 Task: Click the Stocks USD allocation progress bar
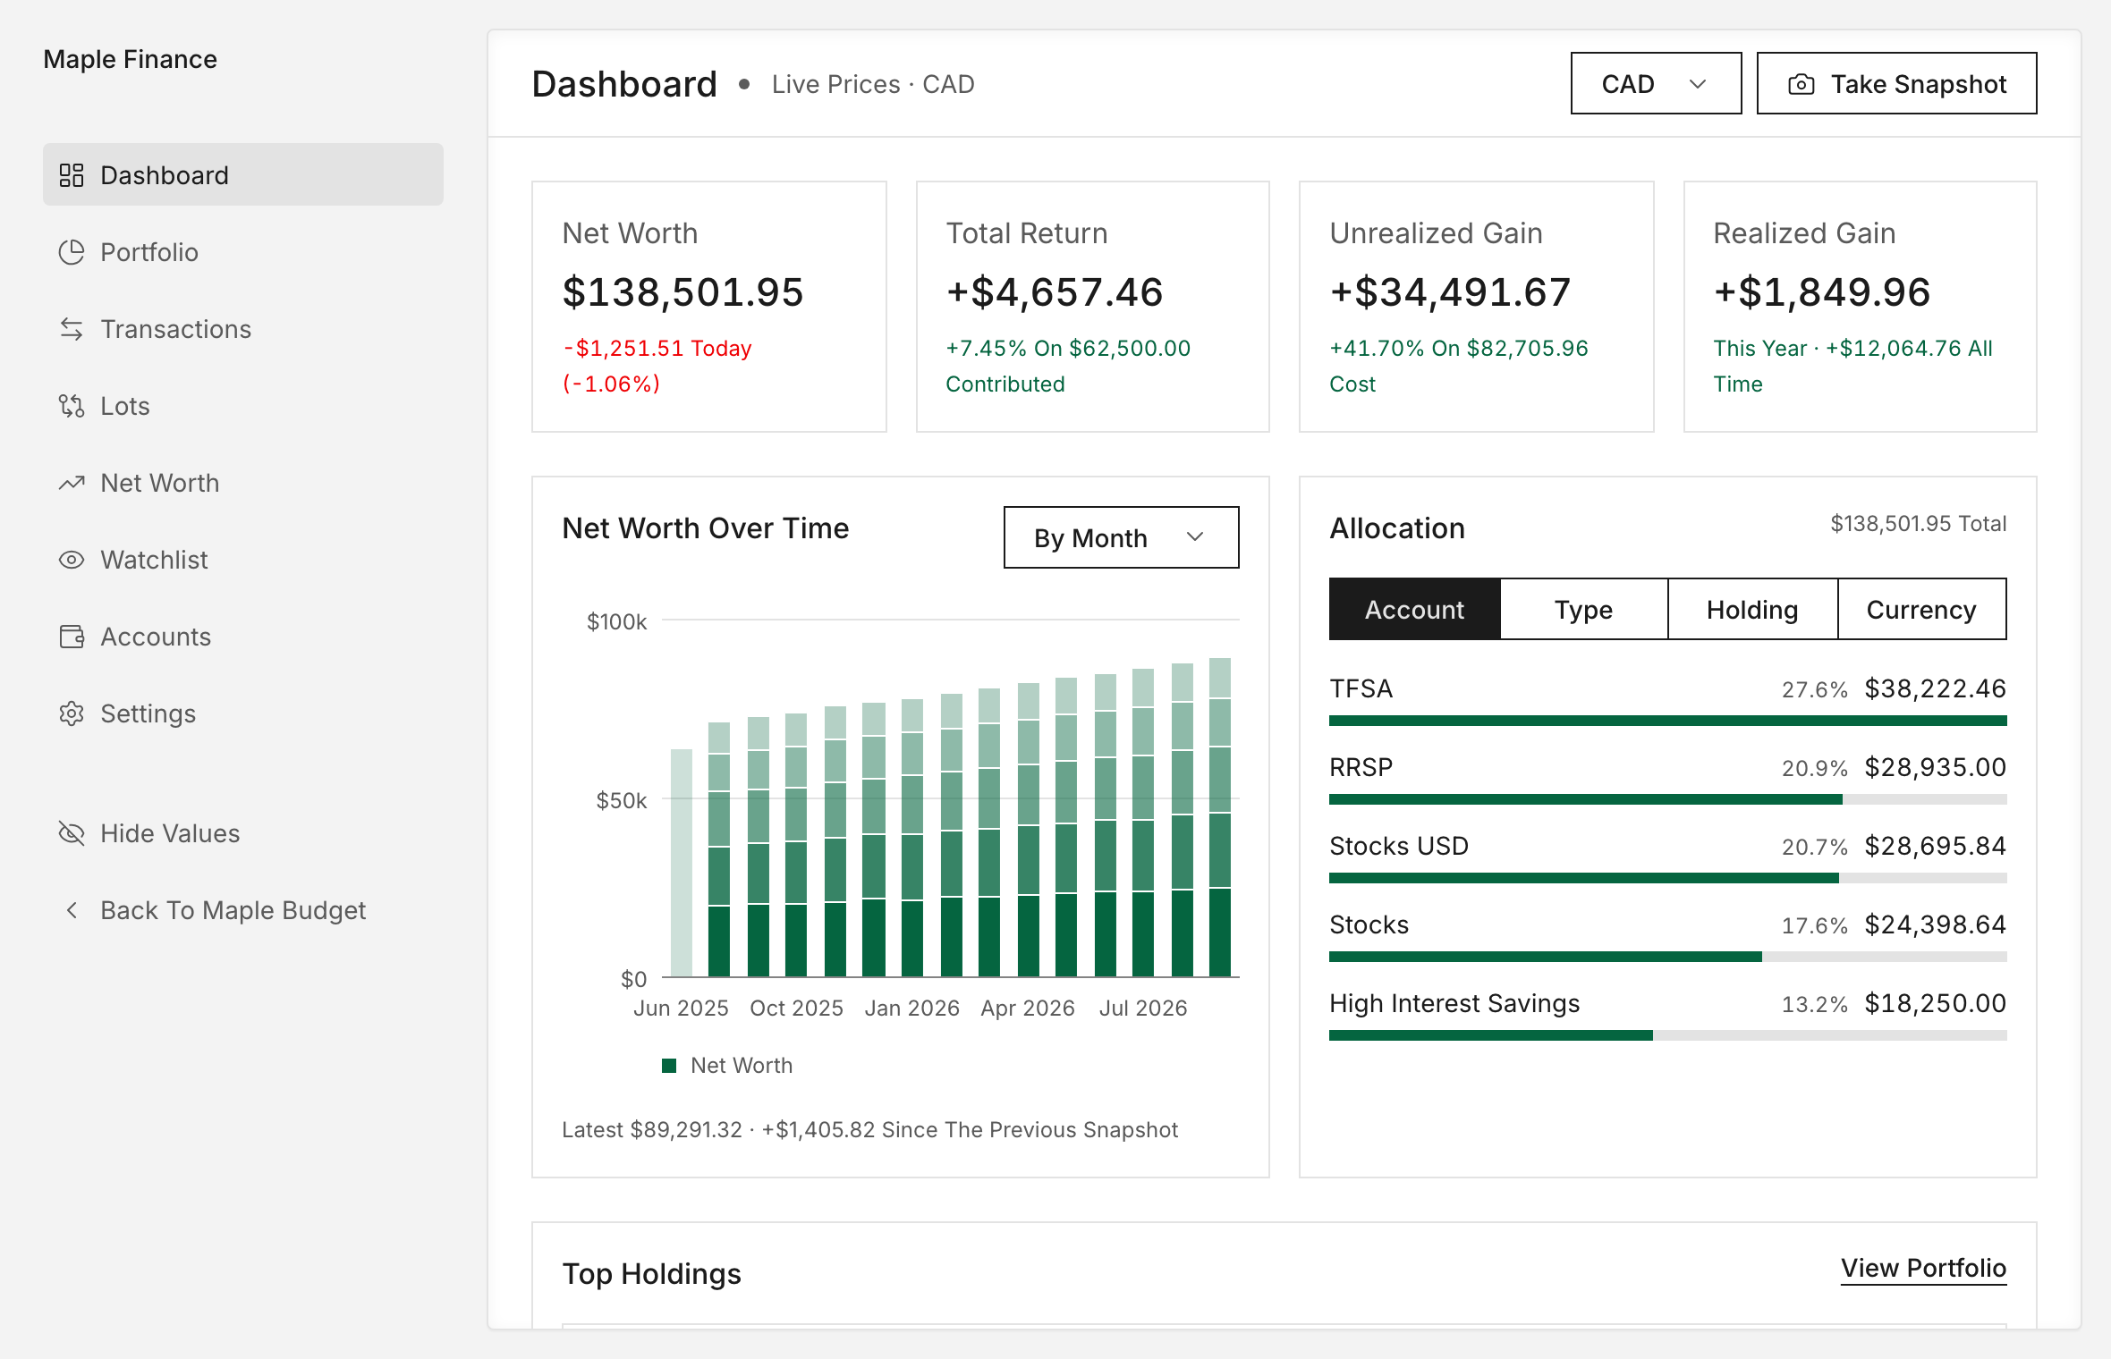(x=1667, y=878)
